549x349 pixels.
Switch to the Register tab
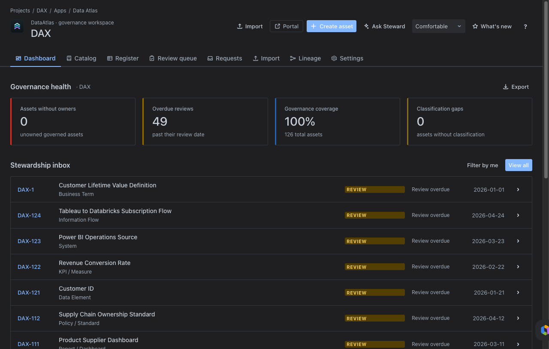tap(123, 58)
